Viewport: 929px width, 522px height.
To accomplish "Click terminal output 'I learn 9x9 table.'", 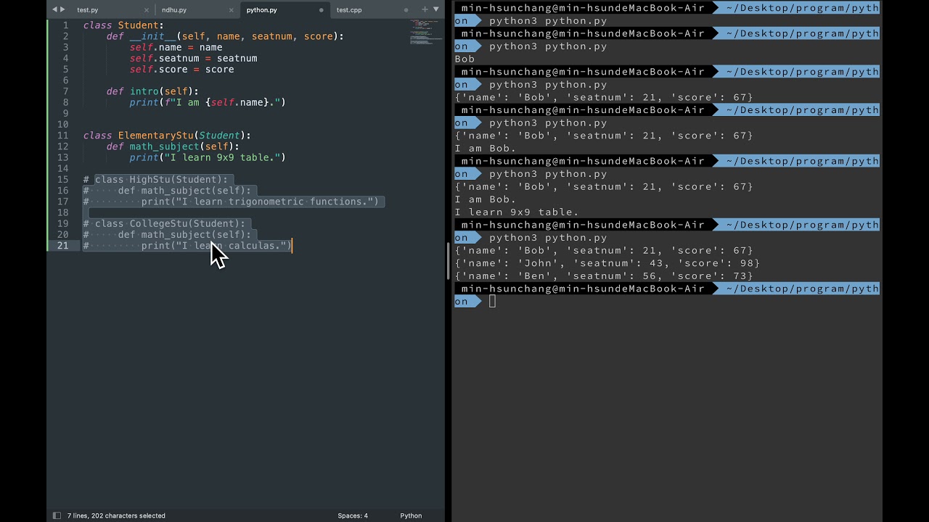I will coord(517,212).
